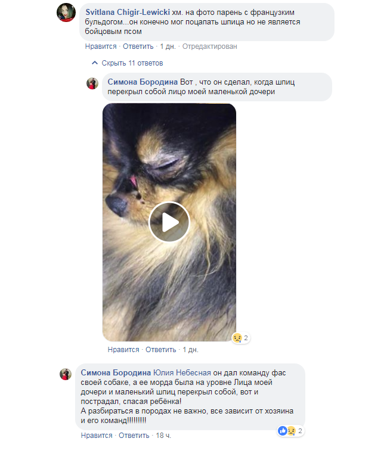Screen dimensions: 387x457
Task: Like the bottom comment with Нравится
Action: tap(97, 435)
